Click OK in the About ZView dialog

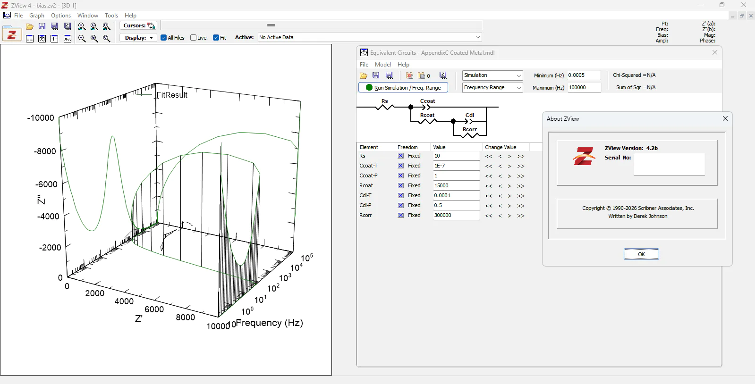click(x=641, y=254)
